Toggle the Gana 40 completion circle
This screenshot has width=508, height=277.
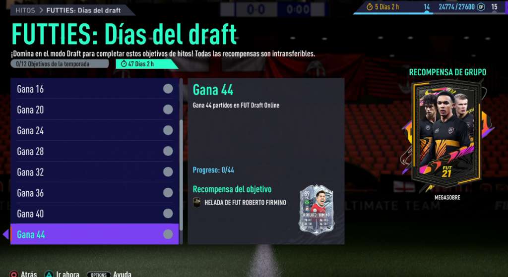[x=168, y=213]
